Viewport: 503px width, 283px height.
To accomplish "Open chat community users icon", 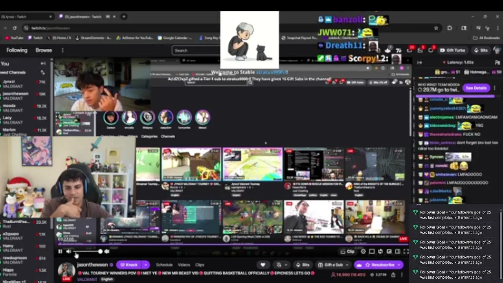I will point(497,62).
